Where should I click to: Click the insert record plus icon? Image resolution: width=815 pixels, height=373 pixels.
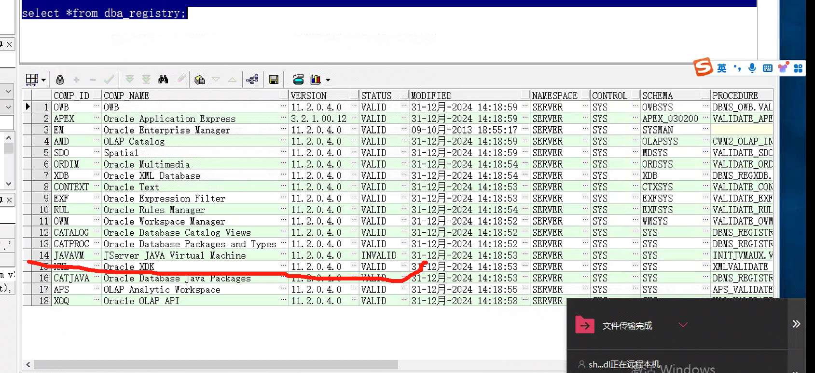pyautogui.click(x=76, y=80)
